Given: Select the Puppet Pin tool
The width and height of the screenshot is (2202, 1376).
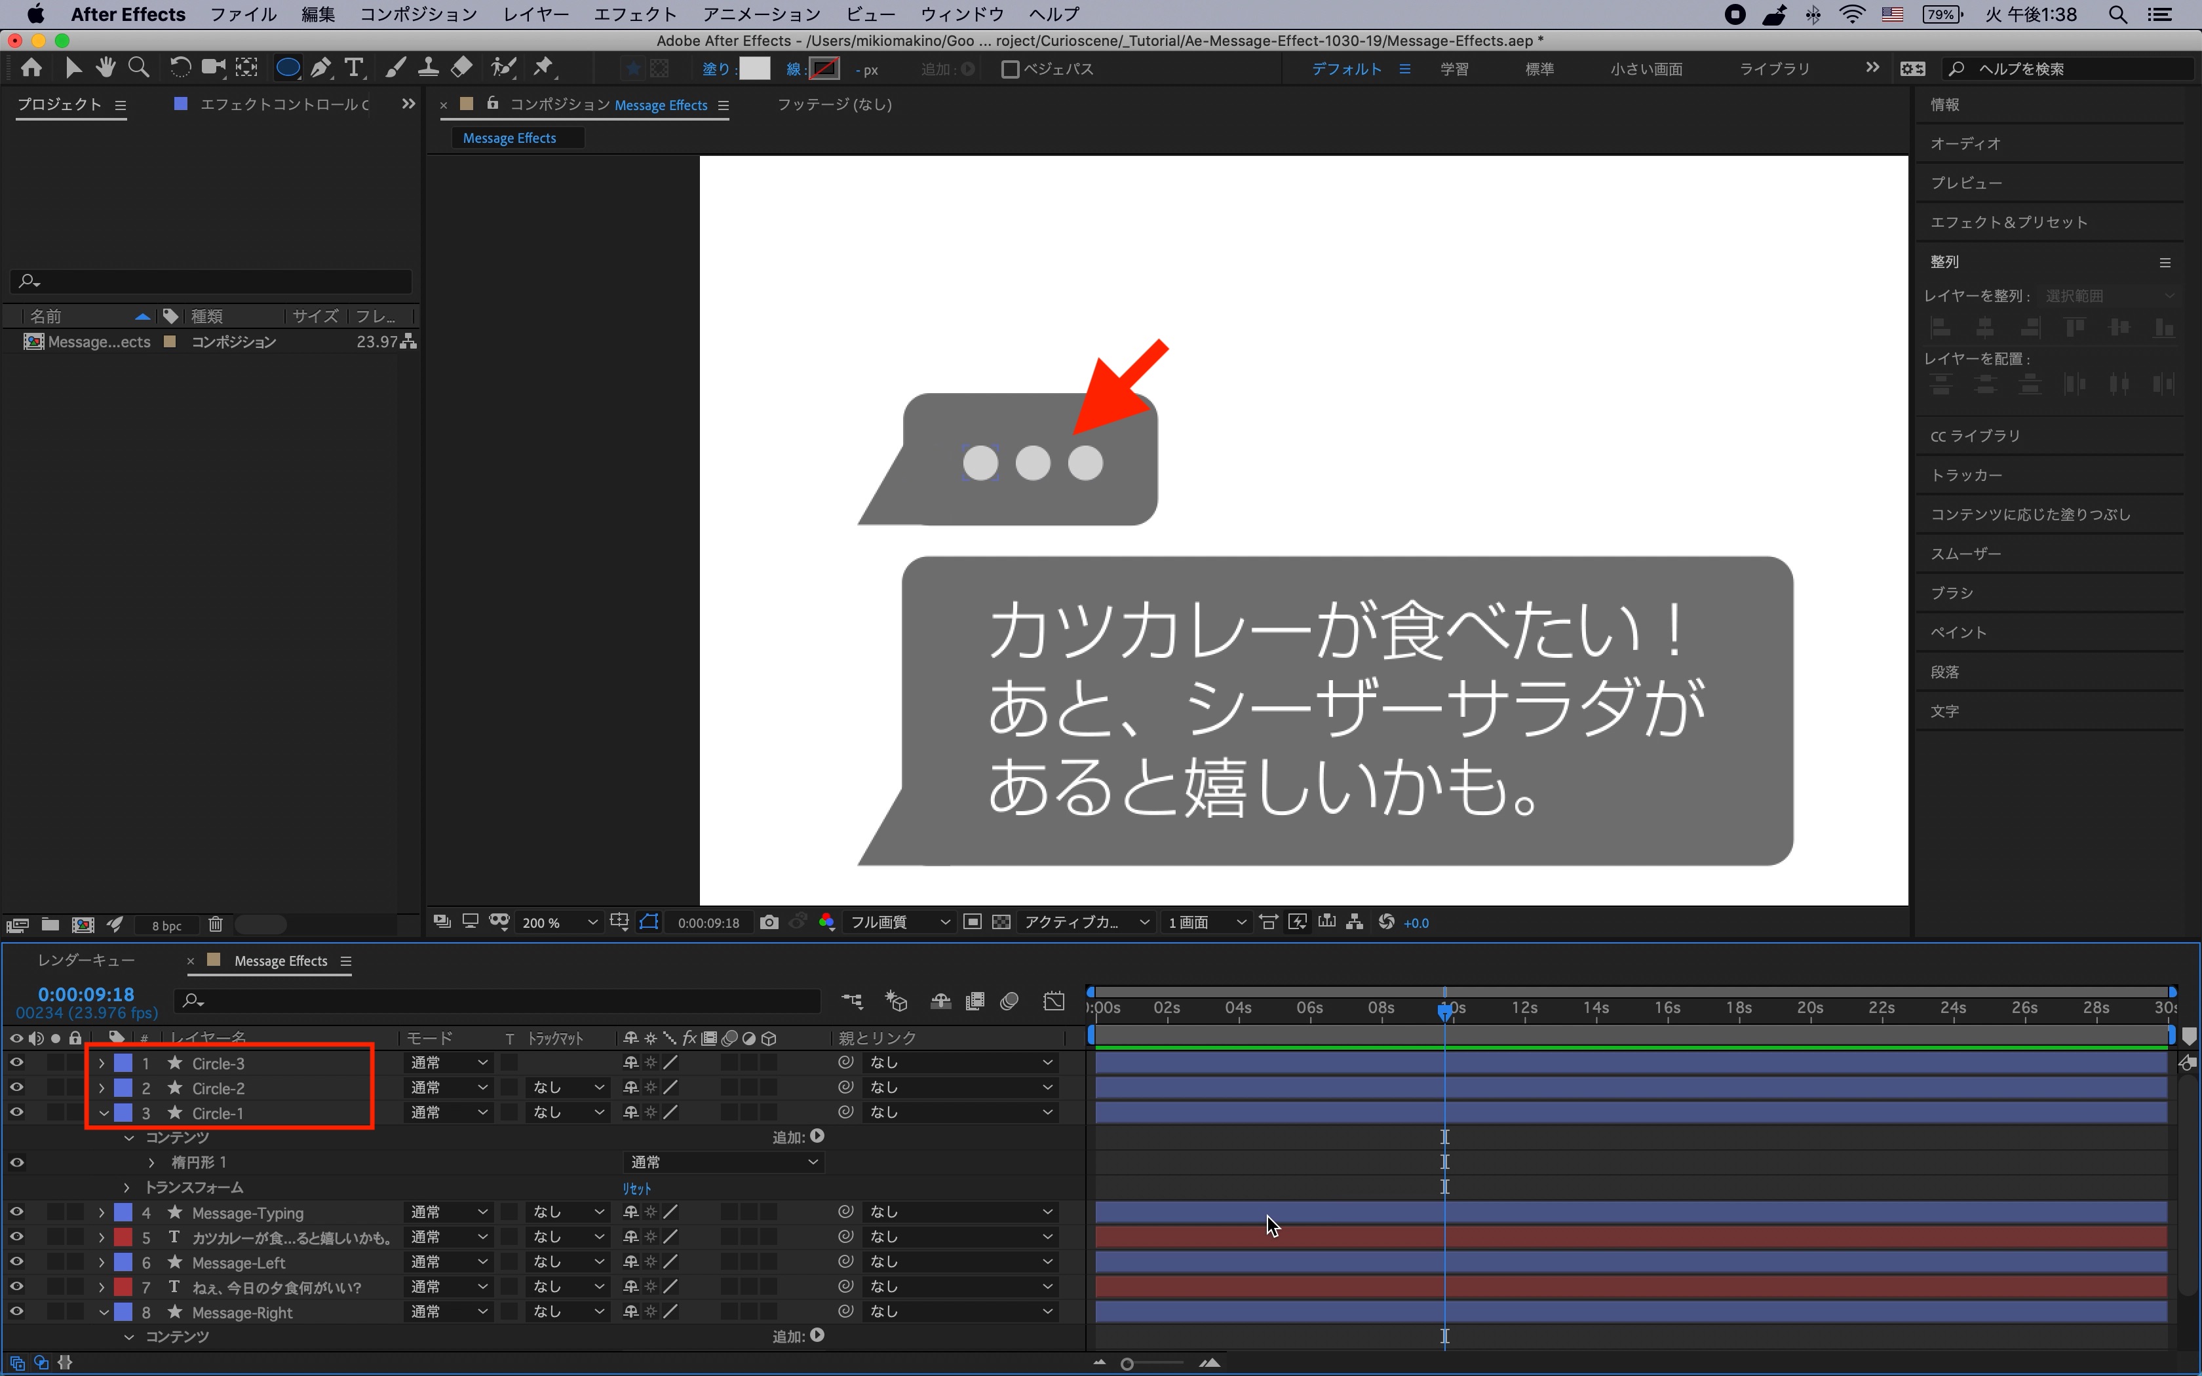Looking at the screenshot, I should [543, 68].
